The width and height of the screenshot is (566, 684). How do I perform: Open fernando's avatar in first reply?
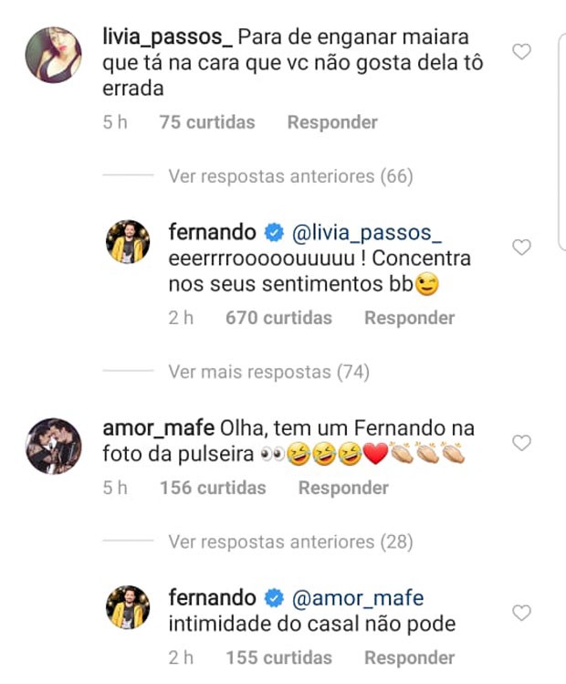click(x=128, y=242)
